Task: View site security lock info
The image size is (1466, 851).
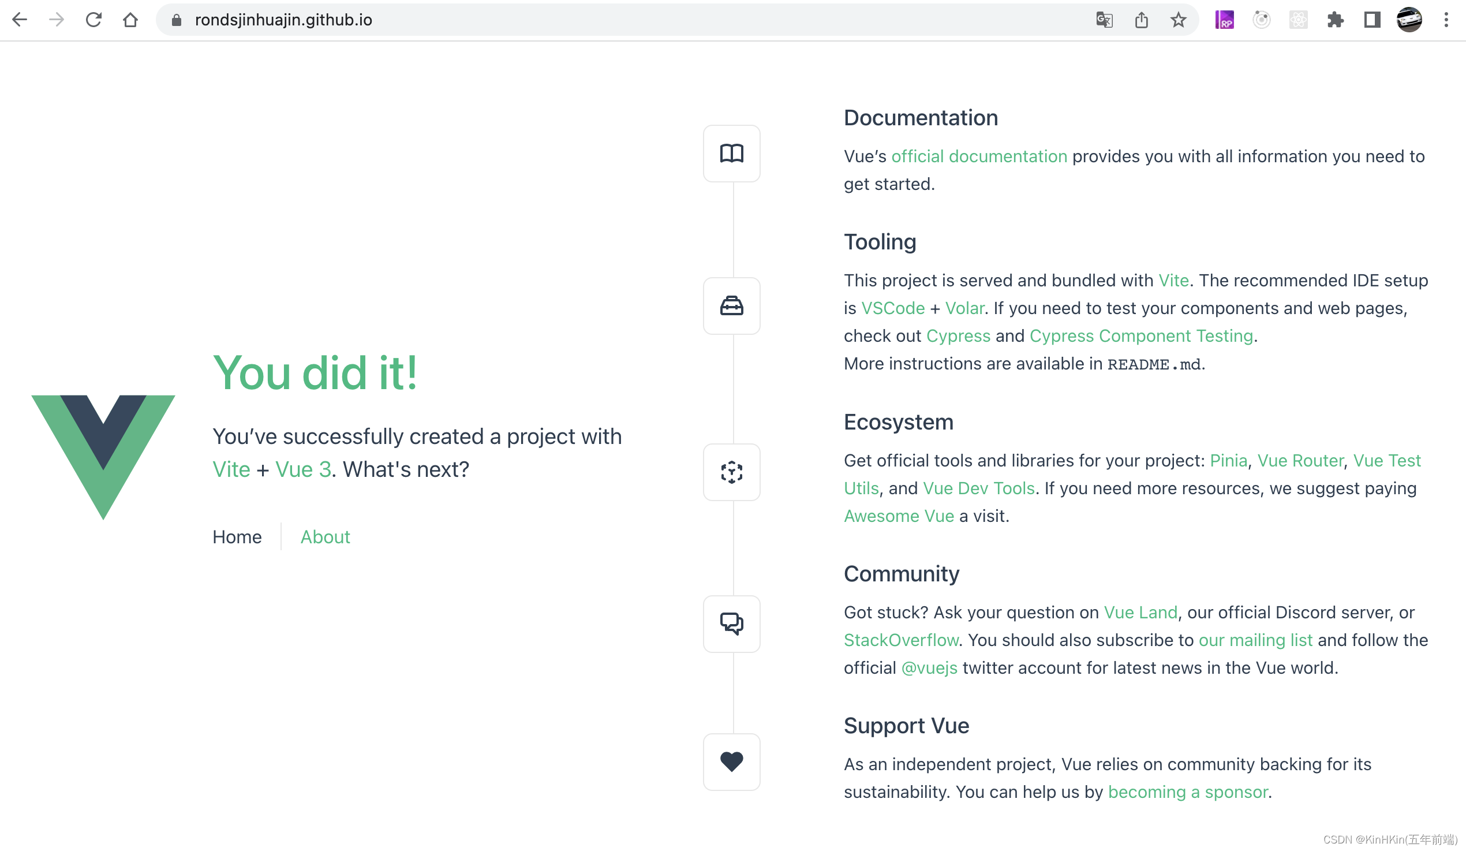Action: [x=177, y=20]
